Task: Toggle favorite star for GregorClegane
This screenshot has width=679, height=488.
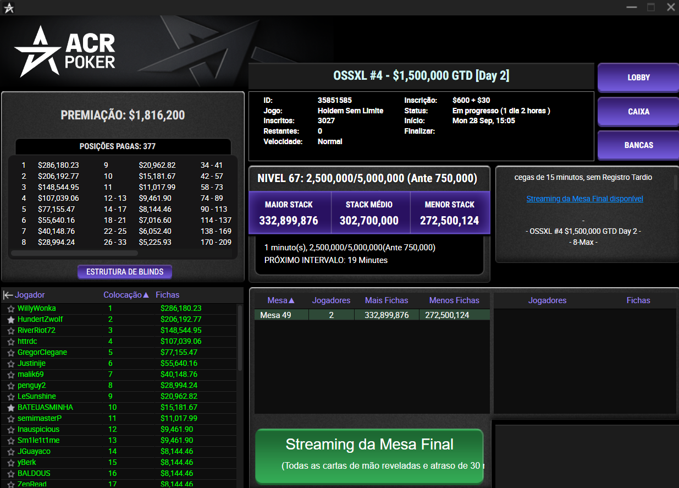Action: [x=10, y=353]
